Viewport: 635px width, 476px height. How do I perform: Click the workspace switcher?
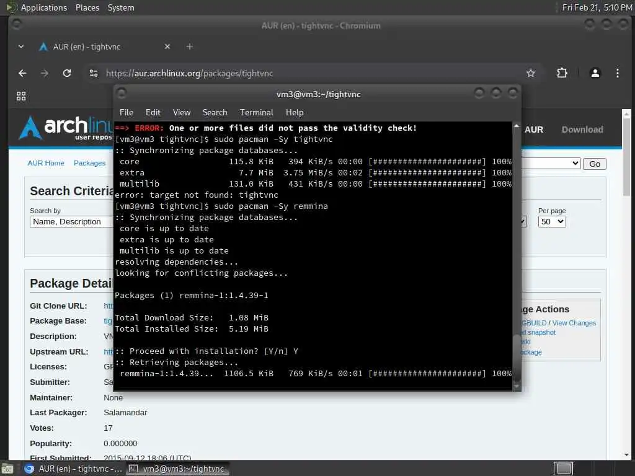tap(563, 469)
